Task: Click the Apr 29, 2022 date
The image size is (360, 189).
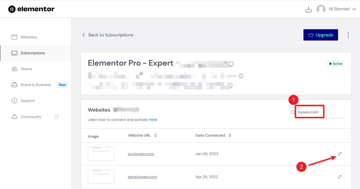Action: click(x=207, y=177)
